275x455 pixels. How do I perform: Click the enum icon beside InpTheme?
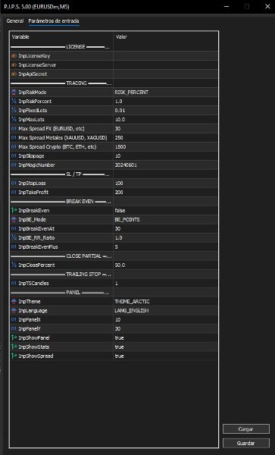point(14,302)
